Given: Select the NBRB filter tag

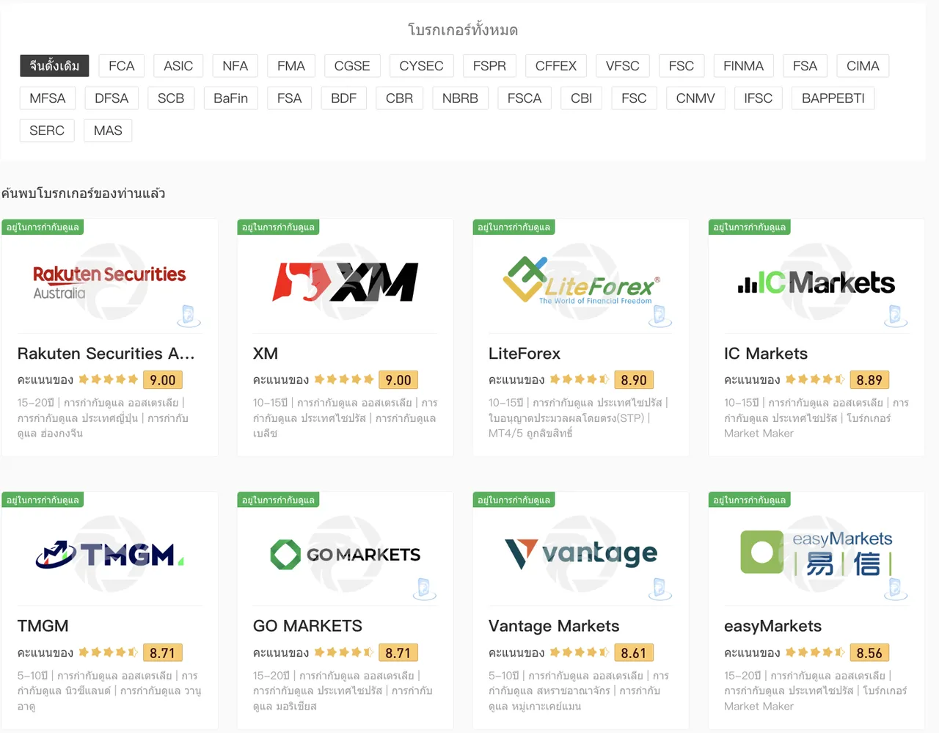Looking at the screenshot, I should [x=460, y=98].
